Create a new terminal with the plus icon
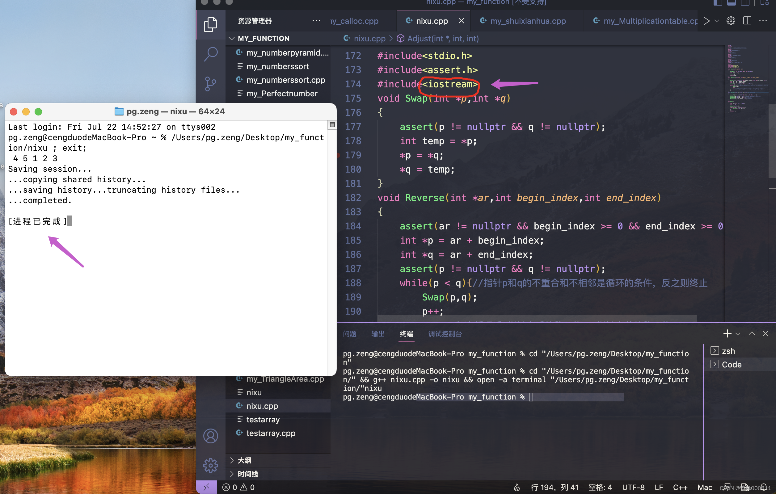 click(x=727, y=333)
